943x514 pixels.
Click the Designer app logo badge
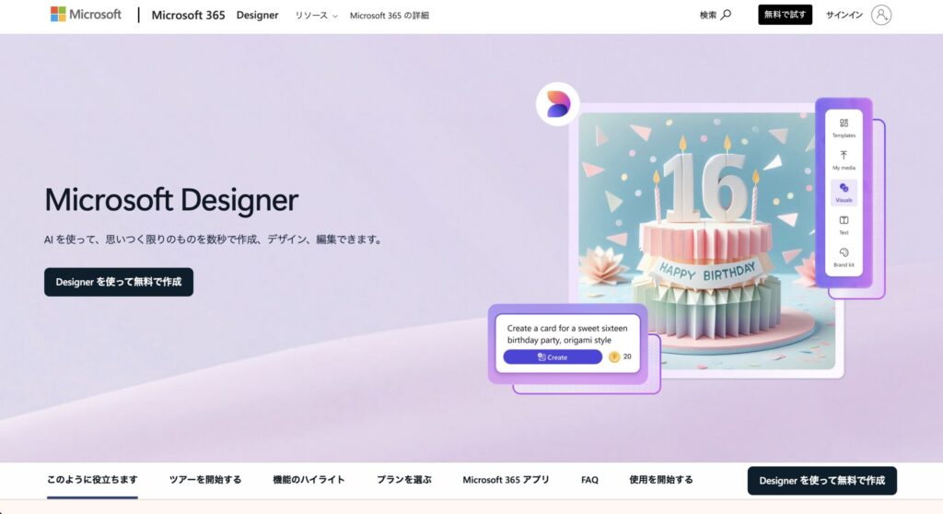tap(558, 104)
